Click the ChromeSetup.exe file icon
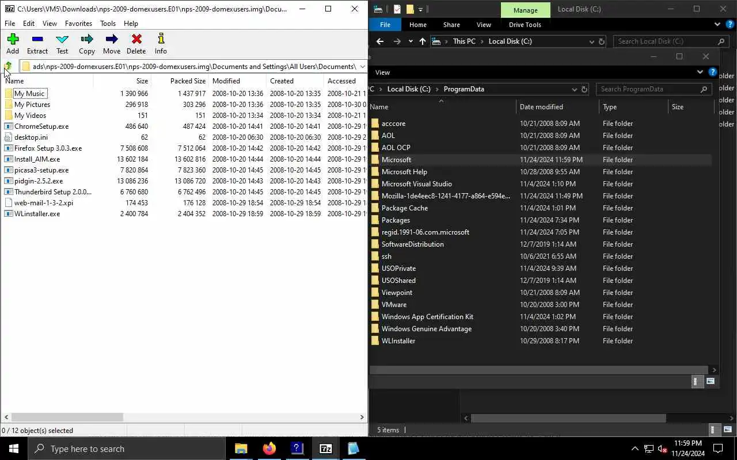Screen dimensions: 737x460 9,126
